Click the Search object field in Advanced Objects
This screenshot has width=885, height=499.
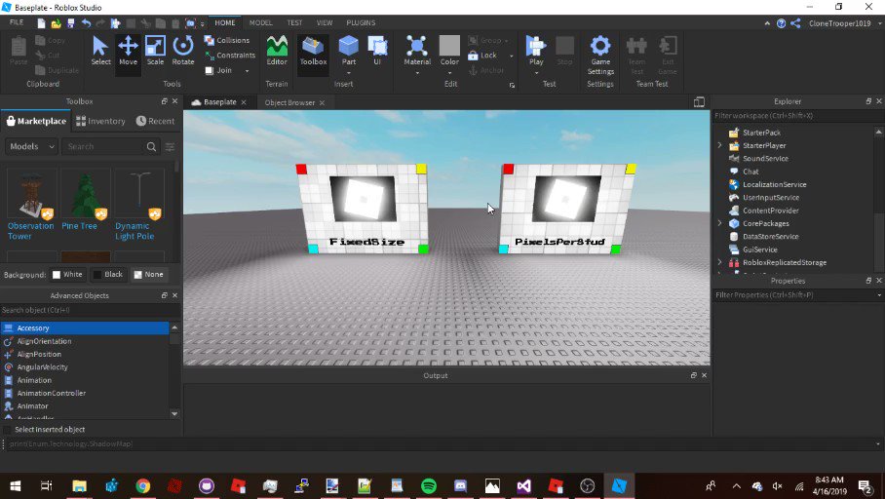coord(91,310)
